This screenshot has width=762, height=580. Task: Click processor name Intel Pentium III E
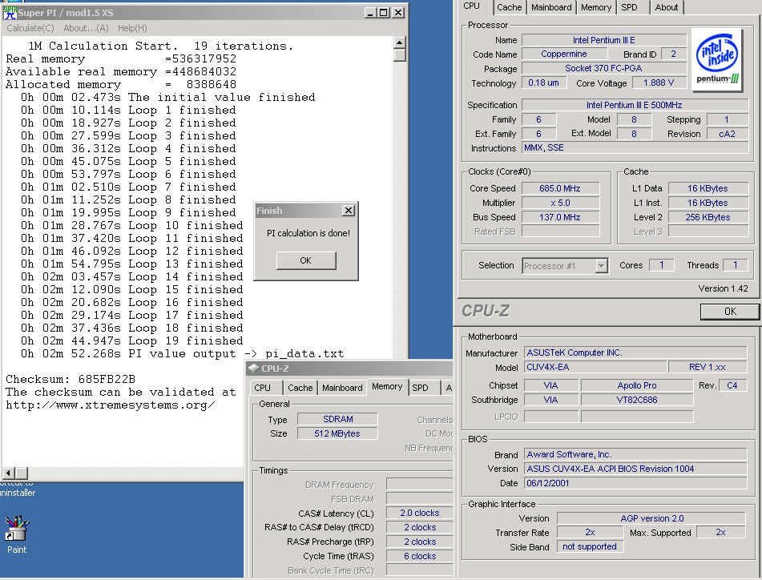[x=603, y=40]
